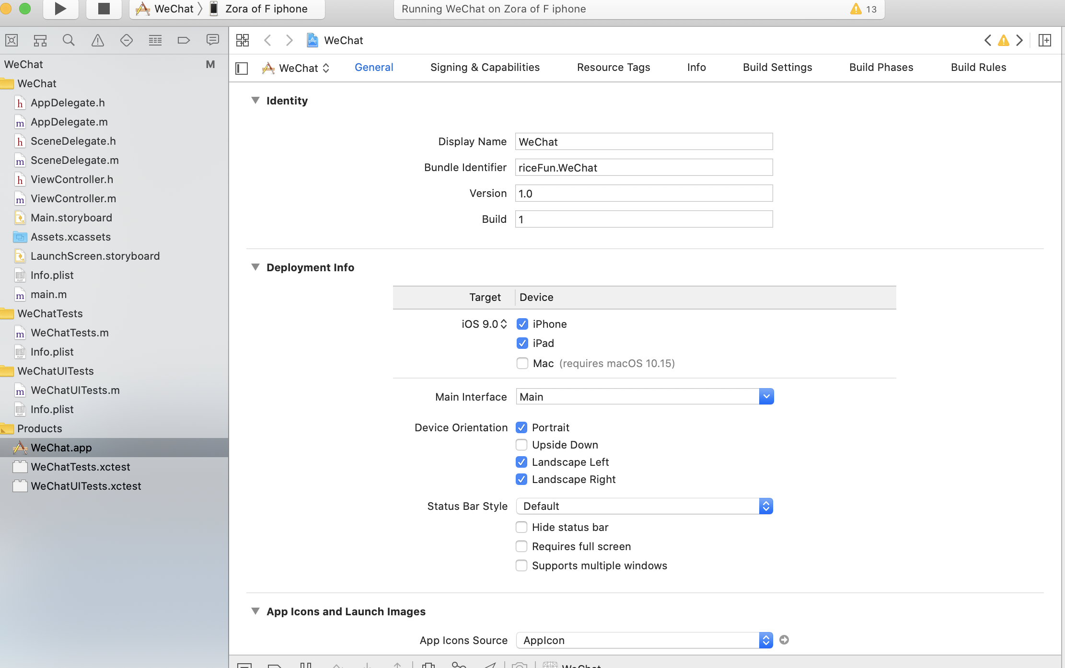Collapse the Deployment Info section
The image size is (1065, 668).
pyautogui.click(x=255, y=267)
